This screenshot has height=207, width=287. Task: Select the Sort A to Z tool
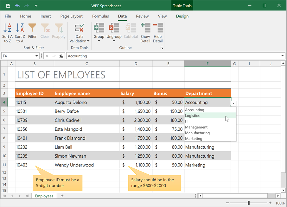click(7, 33)
